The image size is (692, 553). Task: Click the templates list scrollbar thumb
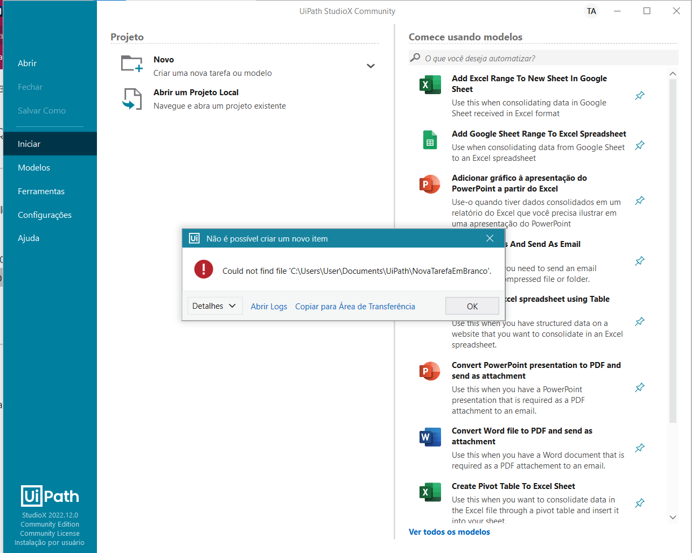click(673, 250)
